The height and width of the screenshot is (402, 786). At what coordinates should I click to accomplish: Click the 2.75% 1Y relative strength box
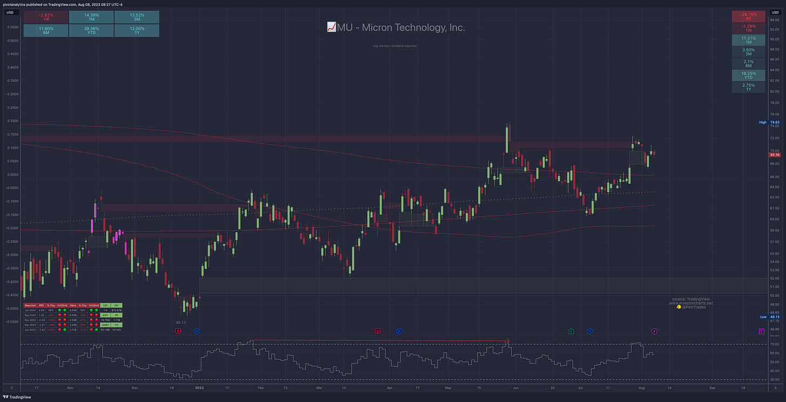coord(748,87)
